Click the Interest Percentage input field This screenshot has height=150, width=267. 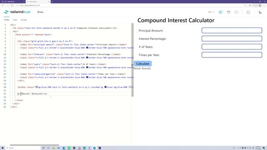click(232, 39)
